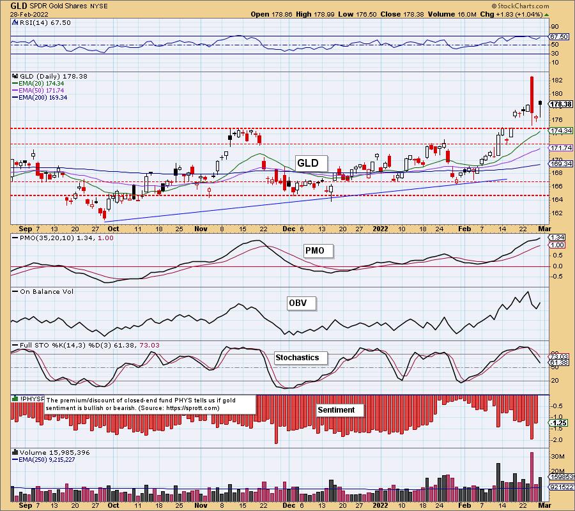This screenshot has width=575, height=511.
Task: Click the PHYS premium/discount explanation note
Action: click(149, 404)
